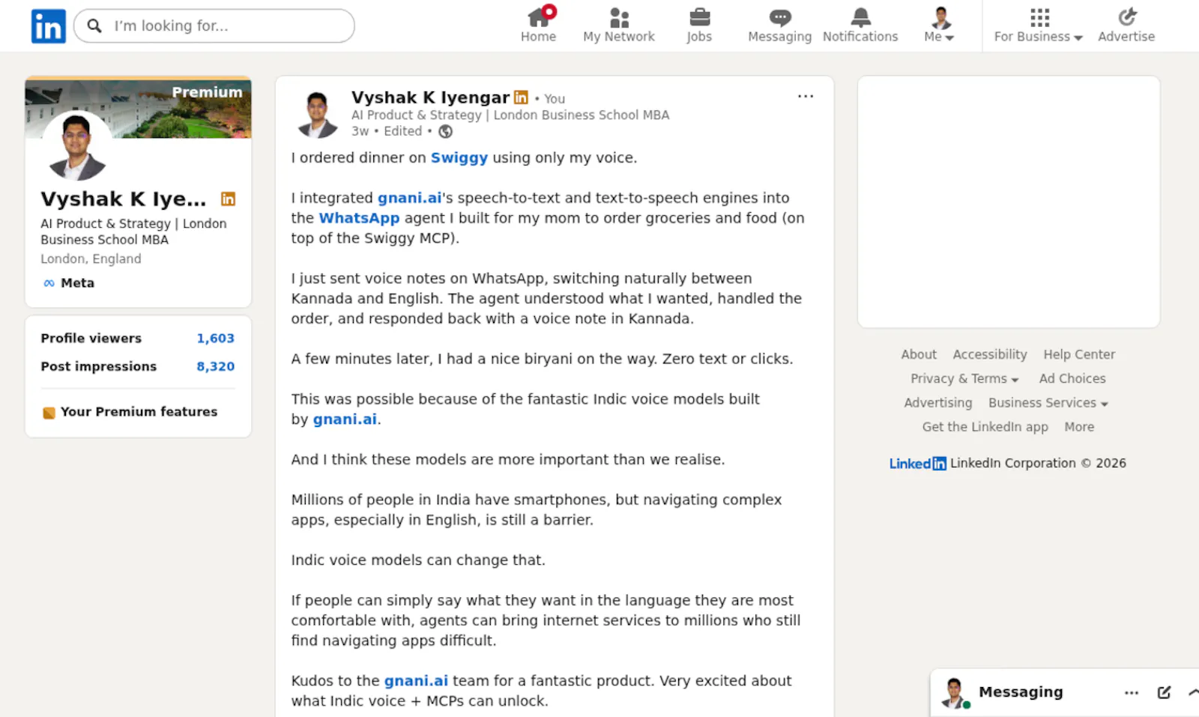Click the profile photo in the sidebar
The height and width of the screenshot is (717, 1199).
tap(76, 147)
